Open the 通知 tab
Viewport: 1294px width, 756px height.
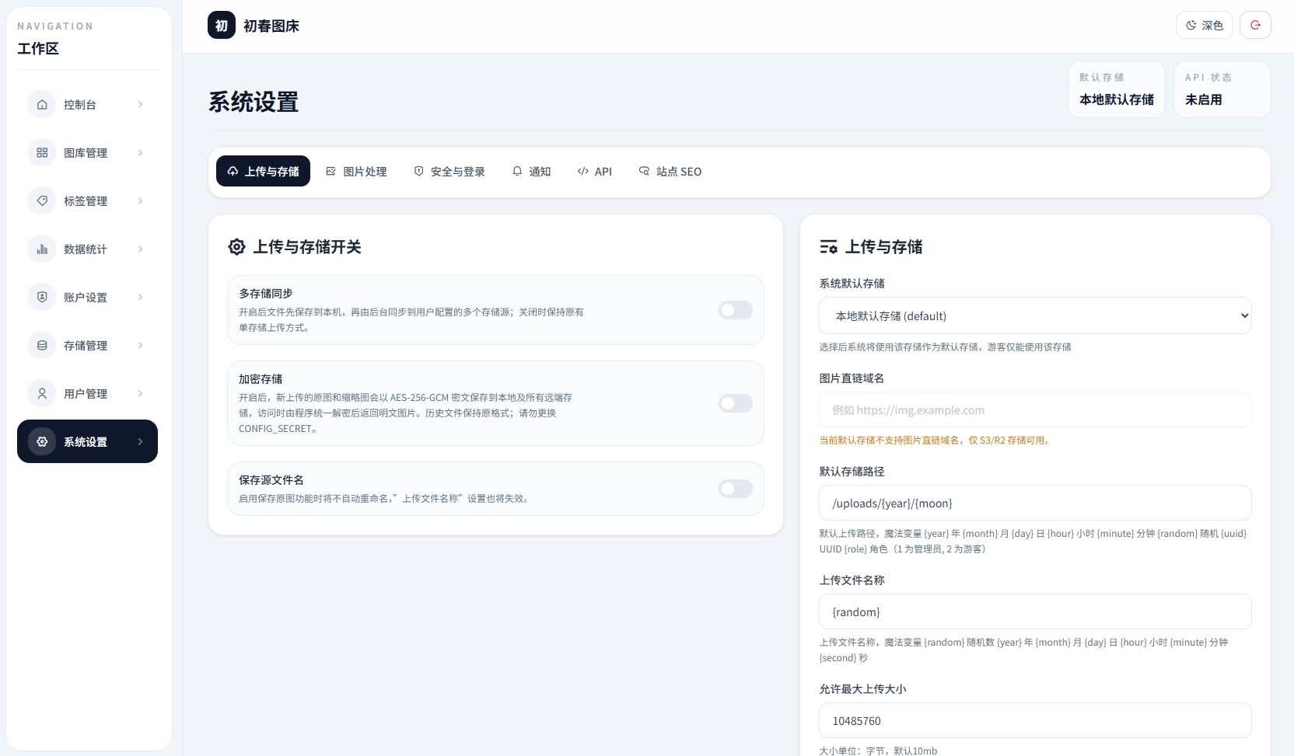click(x=531, y=171)
